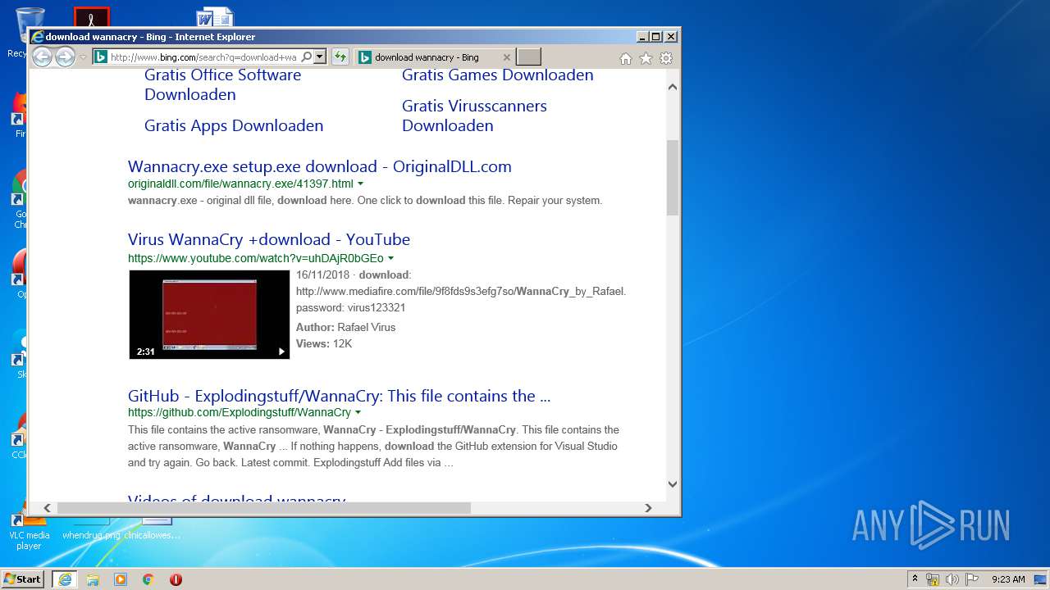The image size is (1050, 590).
Task: Play the WannaCry YouTube video thumbnail
Action: click(209, 315)
